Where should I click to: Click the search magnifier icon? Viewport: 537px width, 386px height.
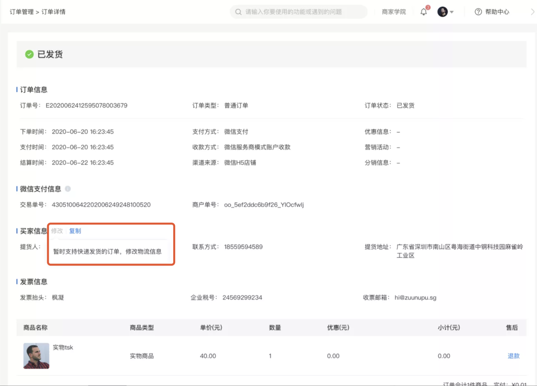[238, 12]
